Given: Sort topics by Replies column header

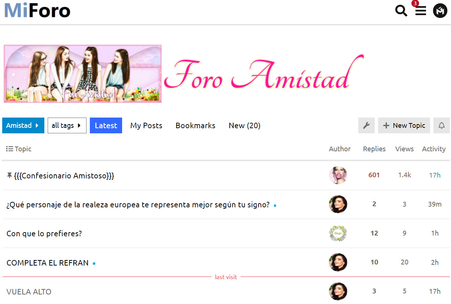Looking at the screenshot, I should tap(374, 149).
